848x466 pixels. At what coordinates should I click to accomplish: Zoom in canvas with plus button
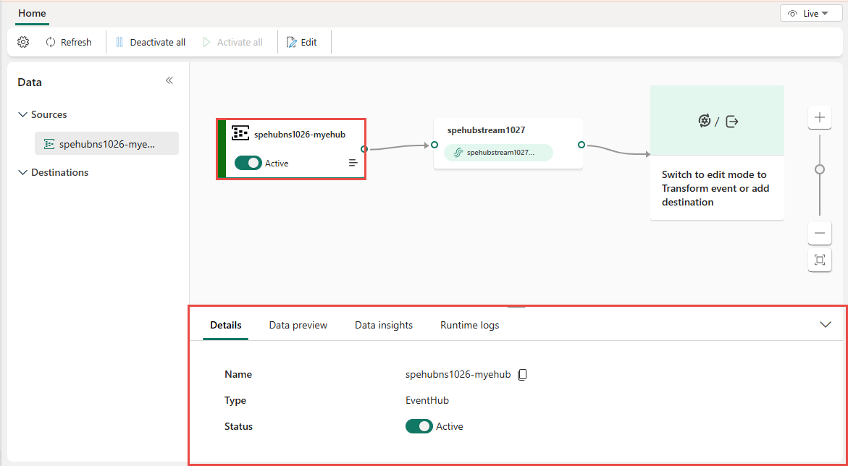click(x=820, y=117)
